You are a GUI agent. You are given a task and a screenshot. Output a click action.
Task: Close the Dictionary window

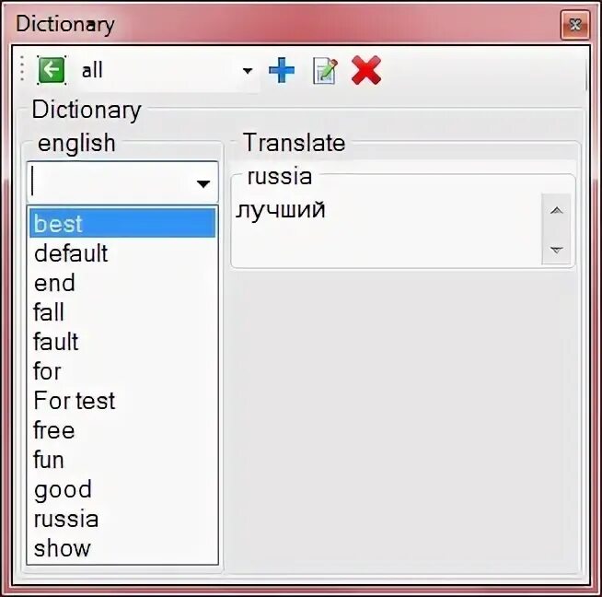pos(574,25)
